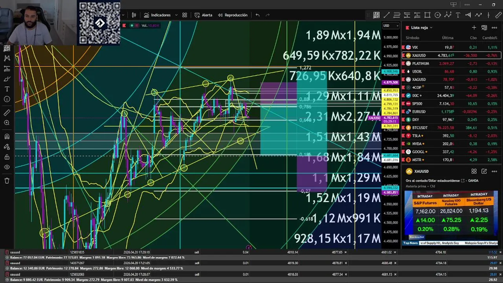The width and height of the screenshot is (503, 283).
Task: Select the XABCD pattern tool in favorites bar
Action: click(x=448, y=15)
